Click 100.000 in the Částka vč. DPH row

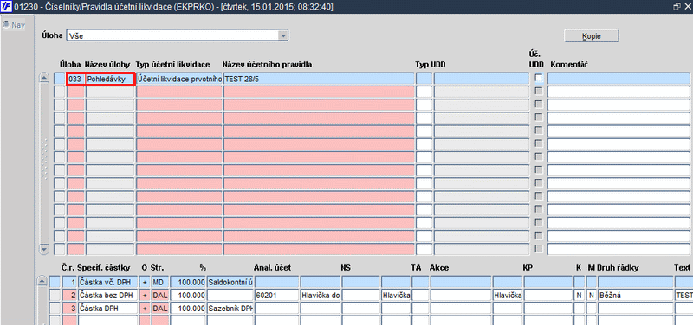(188, 282)
